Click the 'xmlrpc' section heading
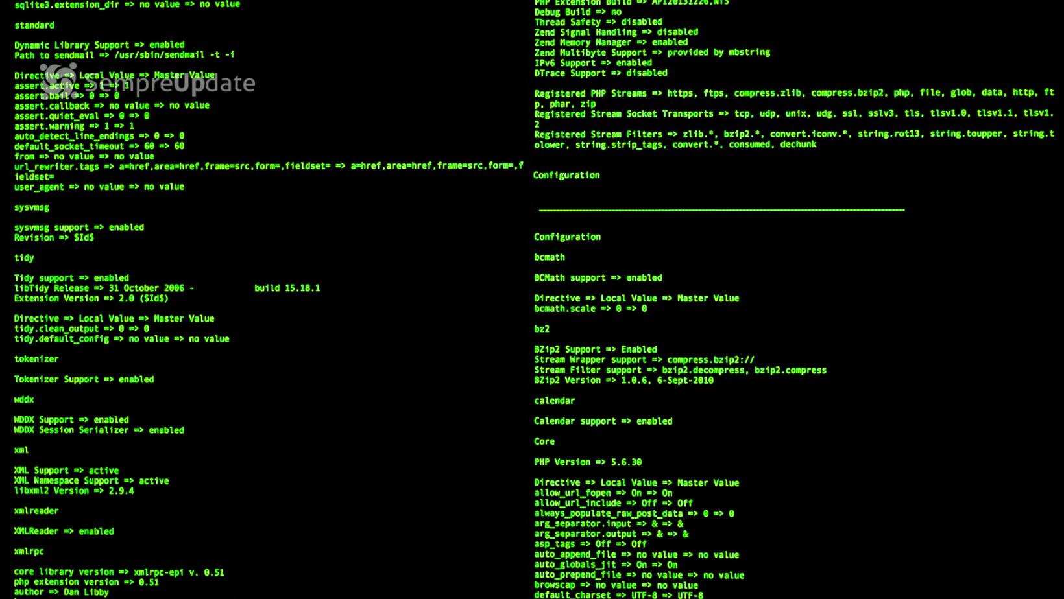Screen dimensions: 1064x599 [29, 552]
